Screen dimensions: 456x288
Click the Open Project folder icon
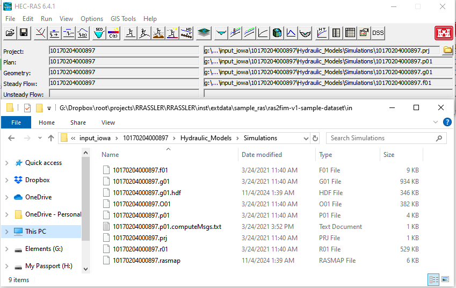(x=10, y=33)
